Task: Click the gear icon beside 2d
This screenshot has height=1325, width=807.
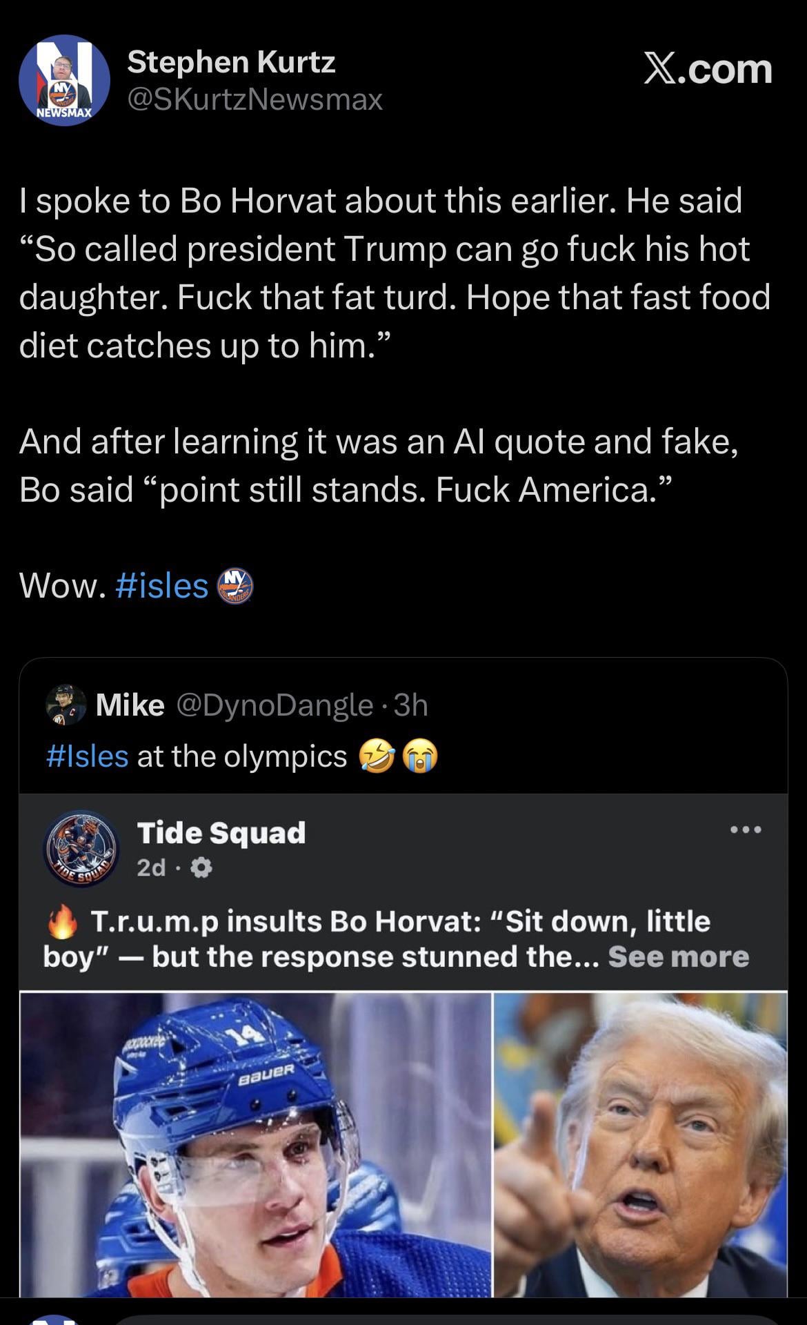Action: tap(200, 867)
